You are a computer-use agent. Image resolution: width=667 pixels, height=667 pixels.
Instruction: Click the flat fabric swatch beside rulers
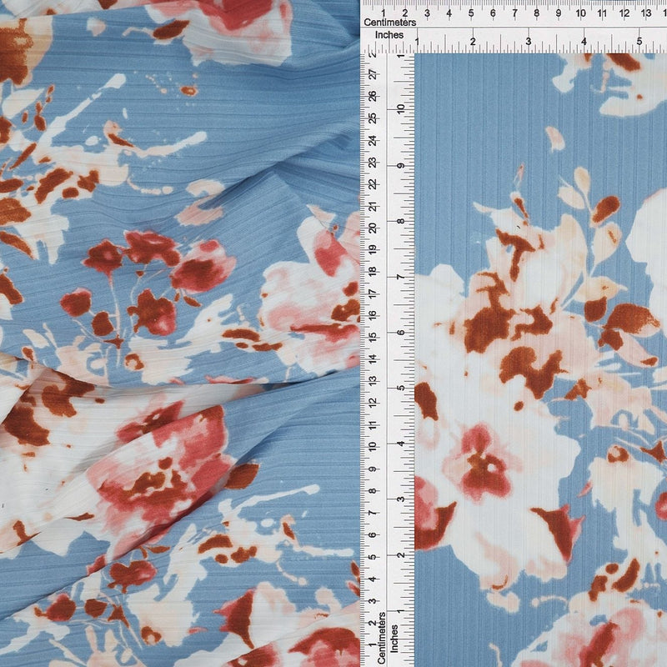[540, 360]
